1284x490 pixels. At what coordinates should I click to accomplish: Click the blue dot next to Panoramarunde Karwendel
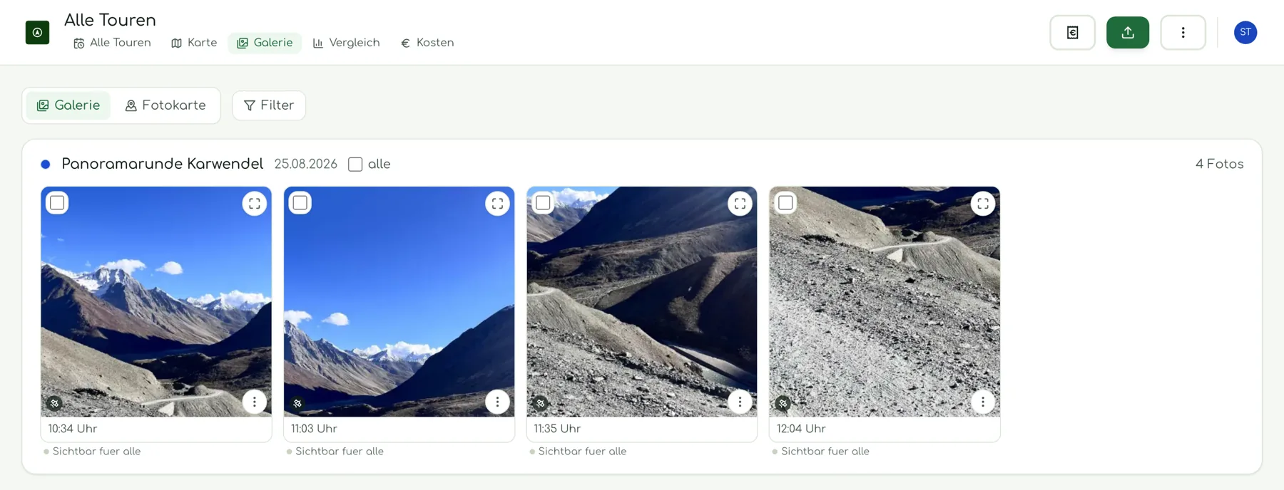(x=46, y=165)
